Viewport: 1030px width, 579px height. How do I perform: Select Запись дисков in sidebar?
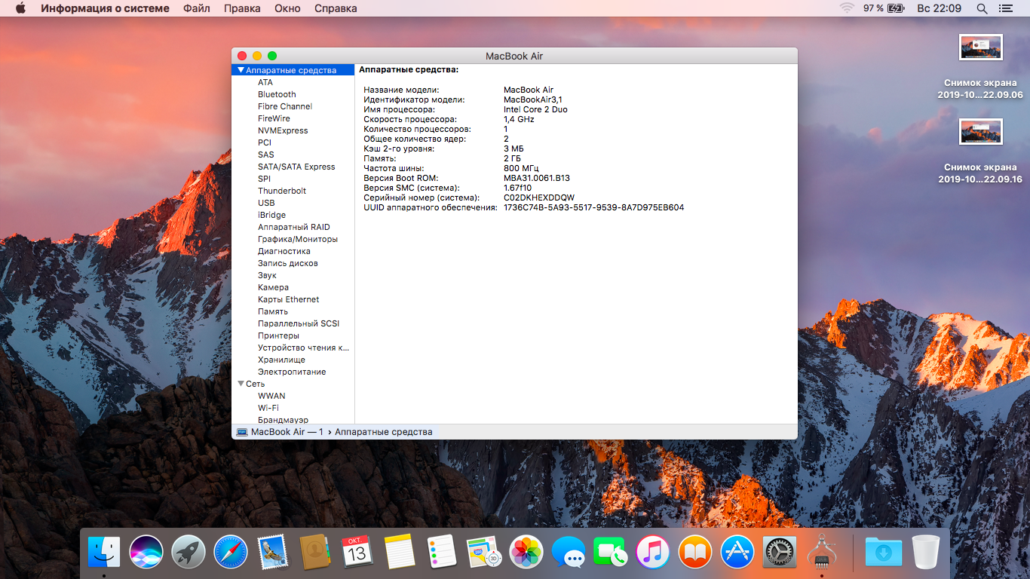pyautogui.click(x=288, y=263)
